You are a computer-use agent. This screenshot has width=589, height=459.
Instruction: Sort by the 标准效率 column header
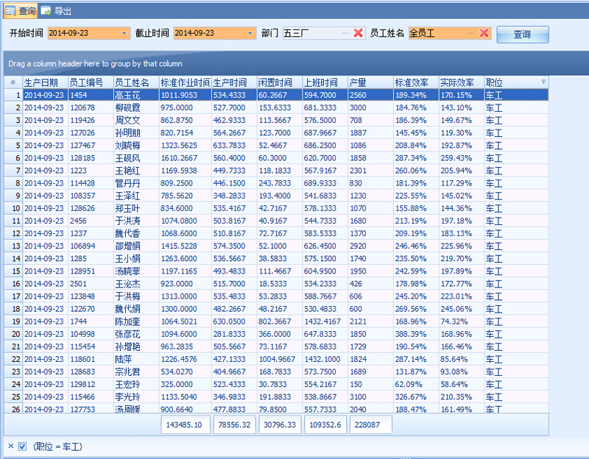point(415,82)
